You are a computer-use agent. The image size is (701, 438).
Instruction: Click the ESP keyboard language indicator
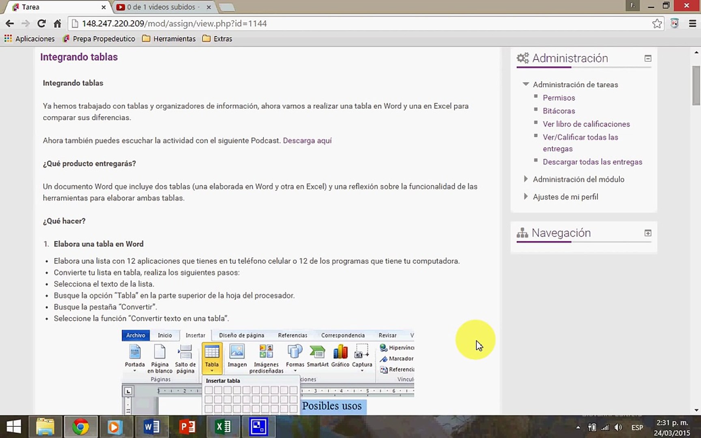pos(637,427)
